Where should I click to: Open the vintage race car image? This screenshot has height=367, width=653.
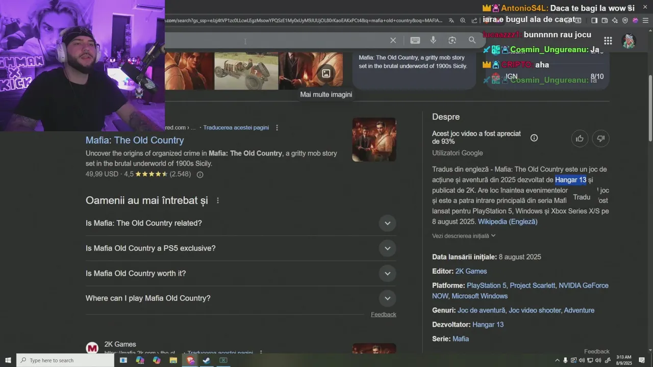246,71
